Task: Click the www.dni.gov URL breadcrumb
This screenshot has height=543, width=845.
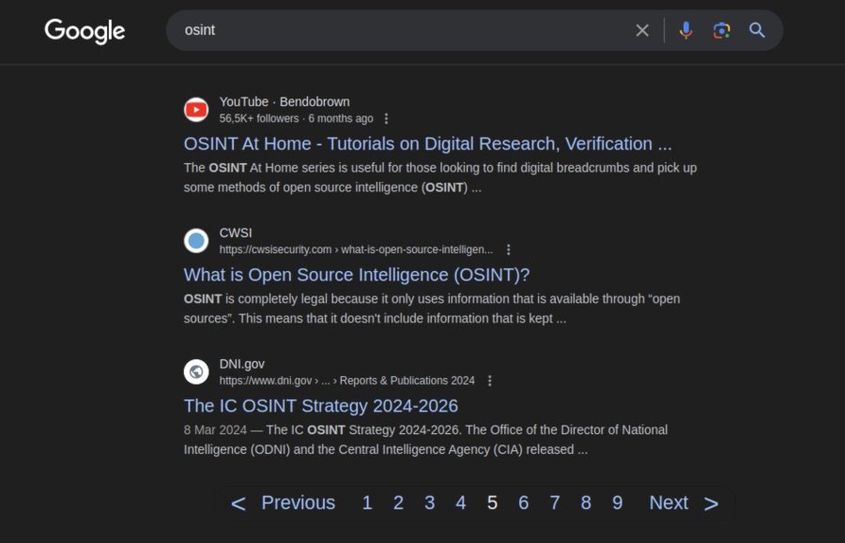Action: click(x=347, y=381)
